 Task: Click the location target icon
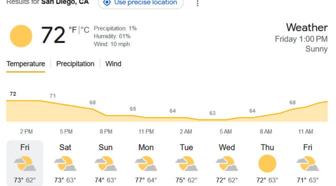pyautogui.click(x=106, y=2)
